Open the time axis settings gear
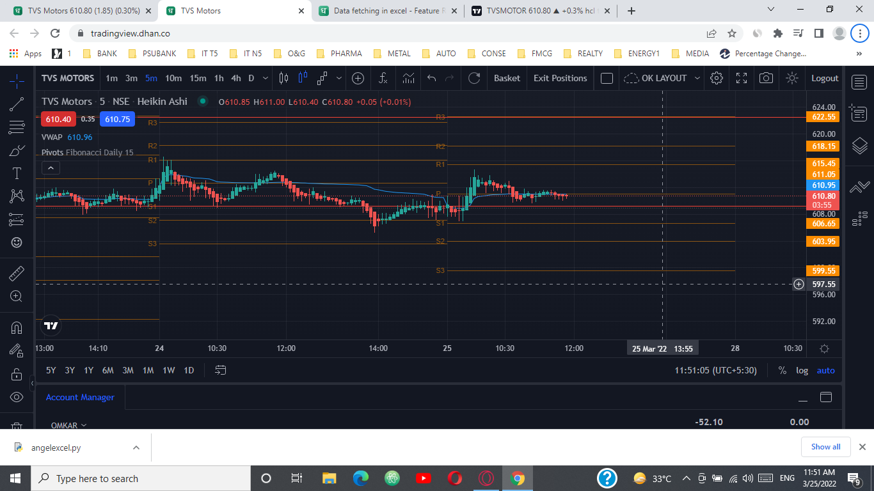The width and height of the screenshot is (874, 491). (824, 348)
